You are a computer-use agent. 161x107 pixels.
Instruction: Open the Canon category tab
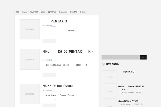(x=25, y=12)
